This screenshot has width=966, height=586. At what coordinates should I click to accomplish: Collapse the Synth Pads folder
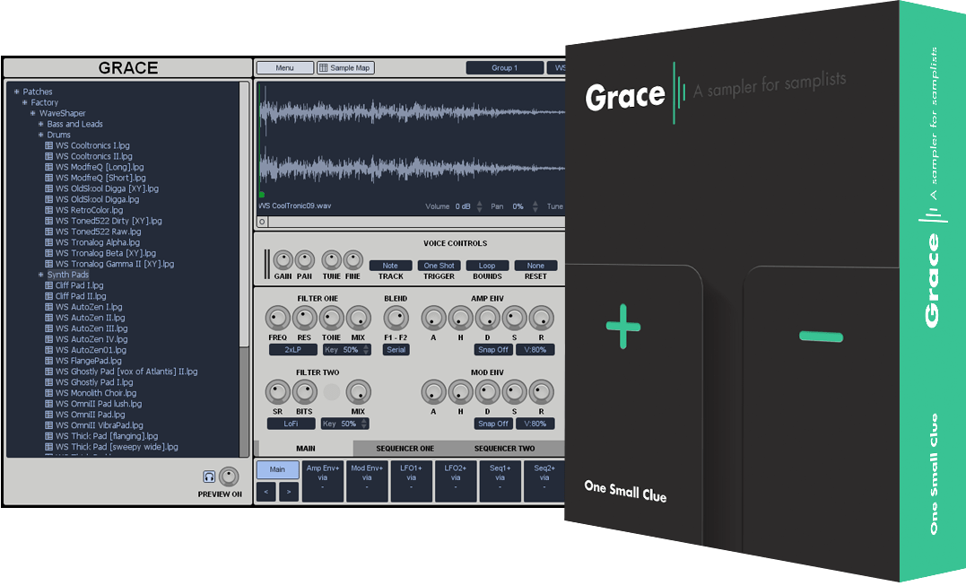40,275
